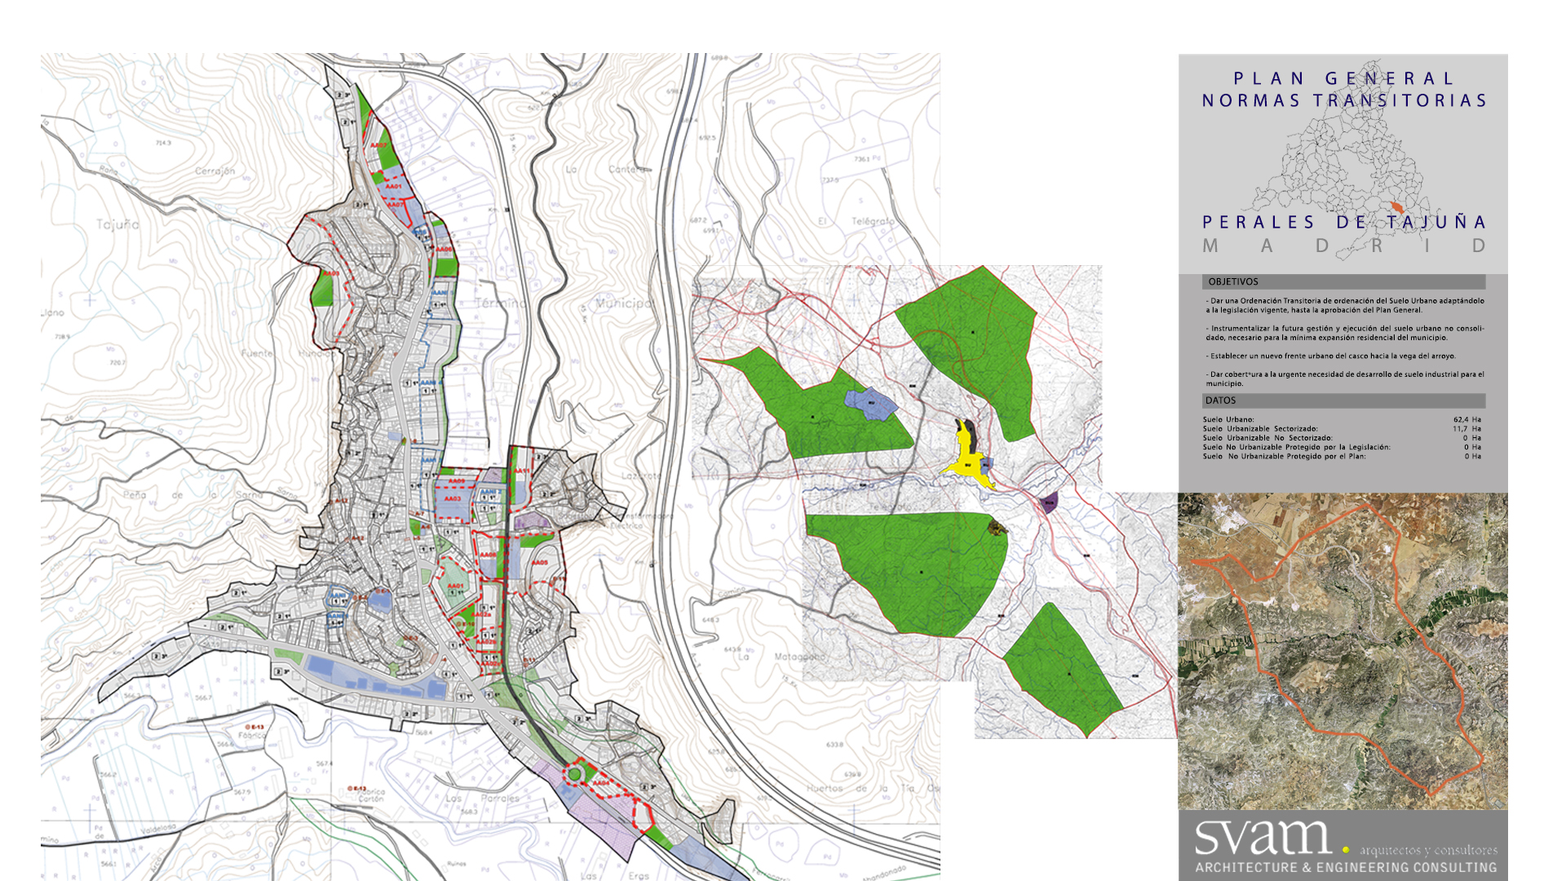Click the red AA03 label on urban map
The height and width of the screenshot is (881, 1566).
pos(453,498)
